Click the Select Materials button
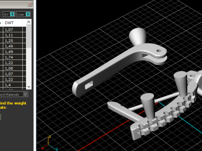 [14, 94]
